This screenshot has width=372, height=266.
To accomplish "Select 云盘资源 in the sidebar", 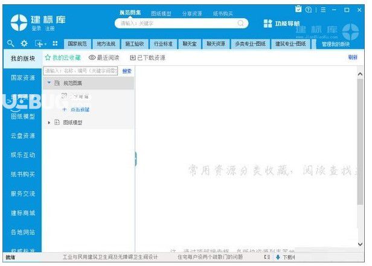I will click(x=23, y=136).
